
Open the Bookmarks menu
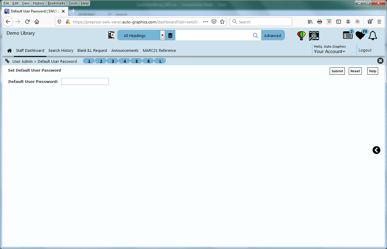click(56, 3)
